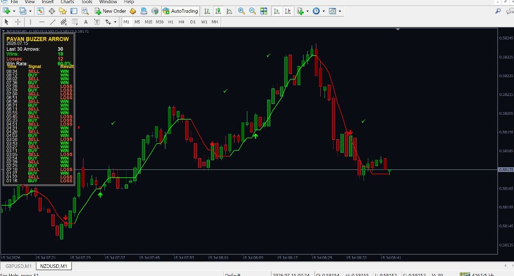This screenshot has width=514, height=276.
Task: Toggle chart auto scroll icon
Action: (277, 11)
